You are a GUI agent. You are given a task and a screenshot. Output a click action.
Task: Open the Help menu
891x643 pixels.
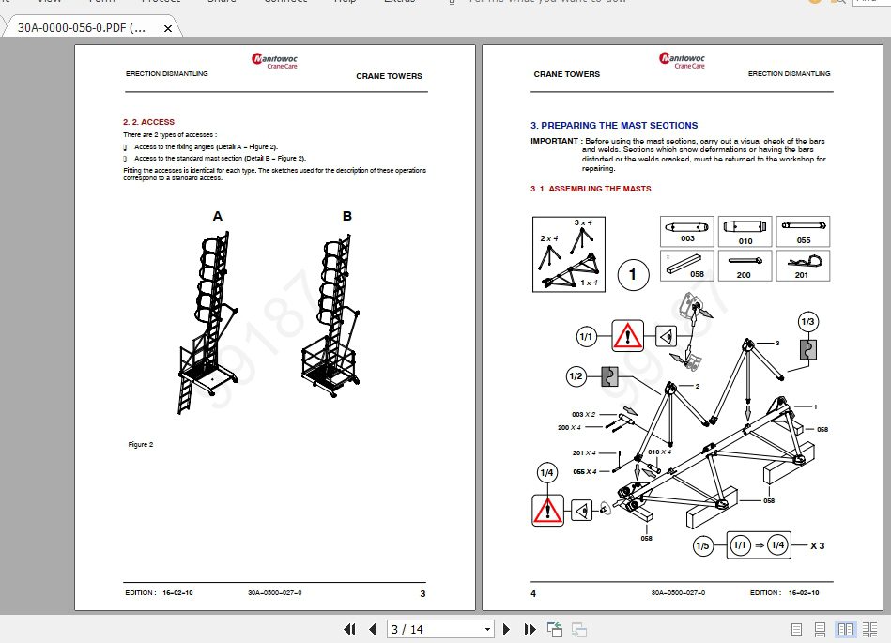coord(345,3)
